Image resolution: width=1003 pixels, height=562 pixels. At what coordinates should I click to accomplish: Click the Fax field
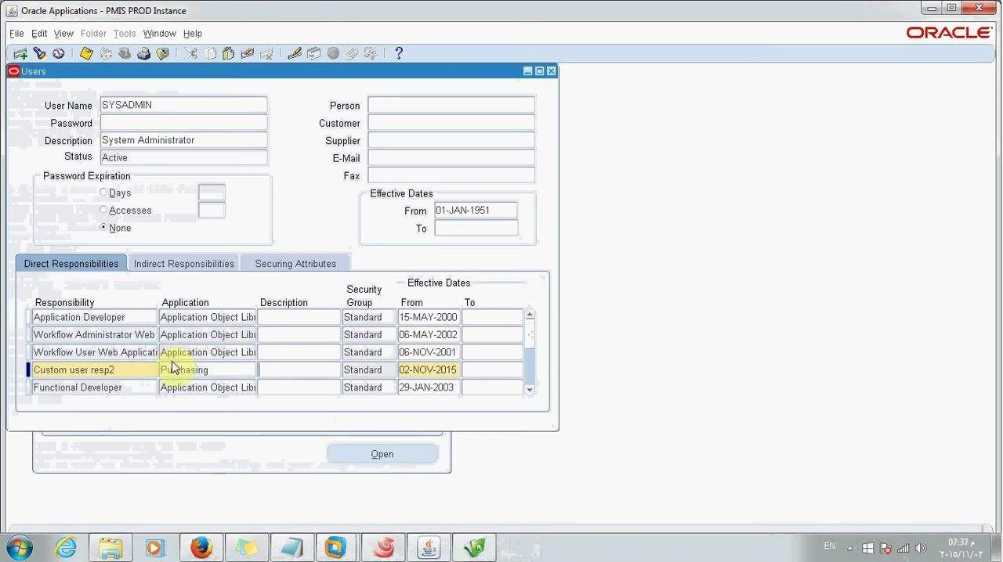[x=451, y=175]
